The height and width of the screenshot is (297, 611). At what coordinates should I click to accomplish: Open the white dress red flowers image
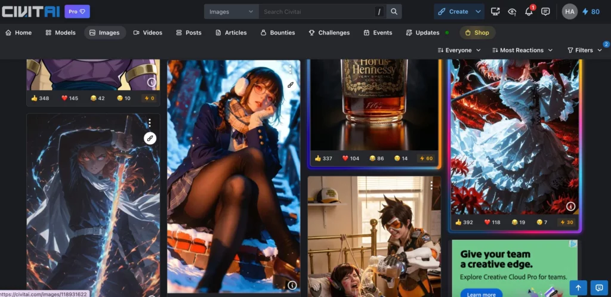(515, 136)
